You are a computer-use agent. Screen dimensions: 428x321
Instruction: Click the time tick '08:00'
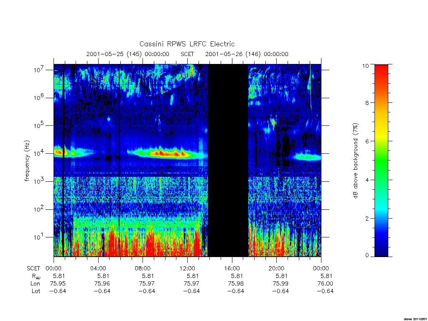tap(143, 268)
